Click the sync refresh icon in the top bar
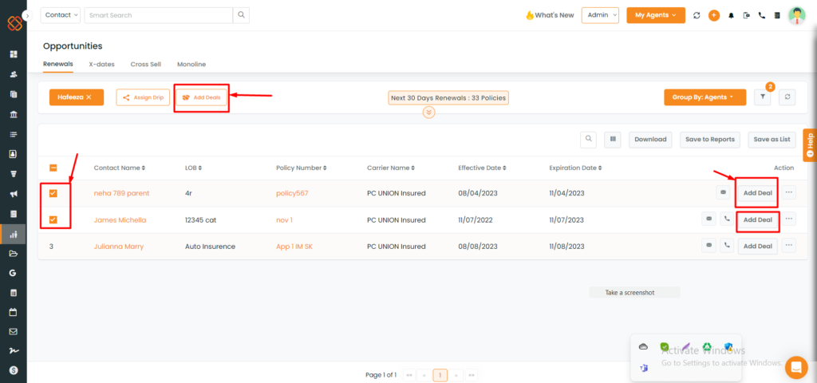The image size is (817, 383). click(697, 16)
